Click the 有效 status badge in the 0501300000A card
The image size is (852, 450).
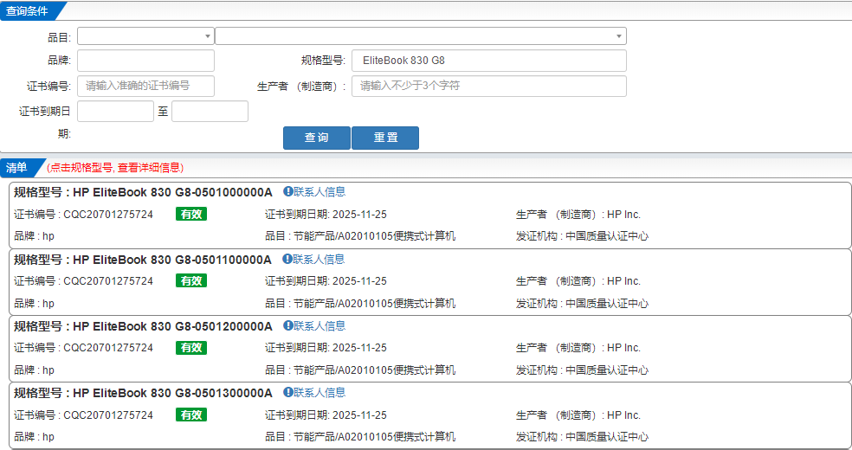[191, 415]
